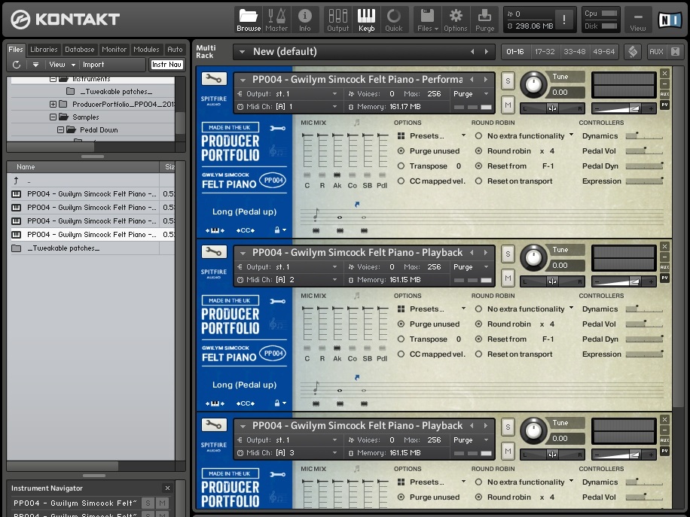
Task: Click the panic exclamation button
Action: (x=564, y=20)
